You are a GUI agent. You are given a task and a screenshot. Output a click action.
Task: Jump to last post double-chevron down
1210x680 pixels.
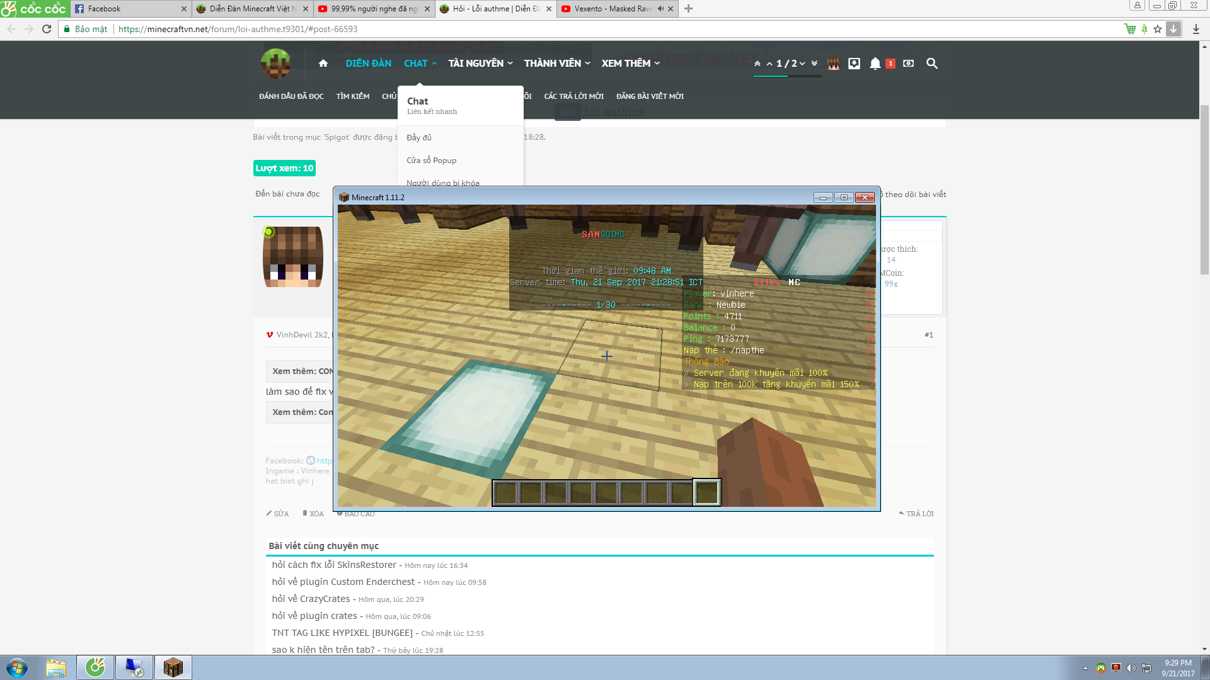[x=814, y=64]
